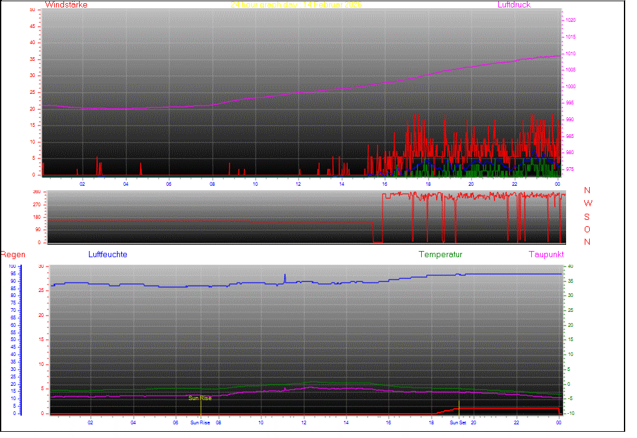Click the Luftdruck axis label
Image resolution: width=637 pixels, height=438 pixels.
click(x=514, y=5)
